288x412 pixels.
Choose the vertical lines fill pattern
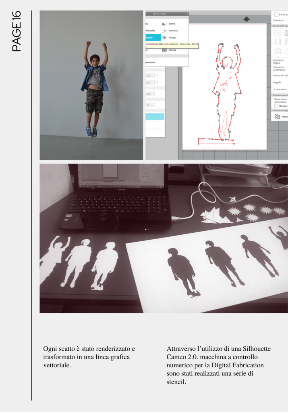point(278,41)
